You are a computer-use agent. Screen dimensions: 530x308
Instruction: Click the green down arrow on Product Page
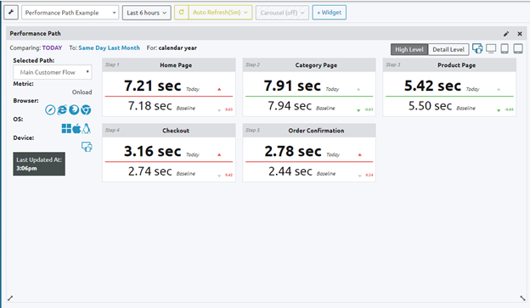(x=499, y=110)
